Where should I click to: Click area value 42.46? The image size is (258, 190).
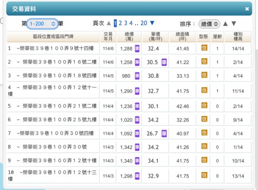183,106
